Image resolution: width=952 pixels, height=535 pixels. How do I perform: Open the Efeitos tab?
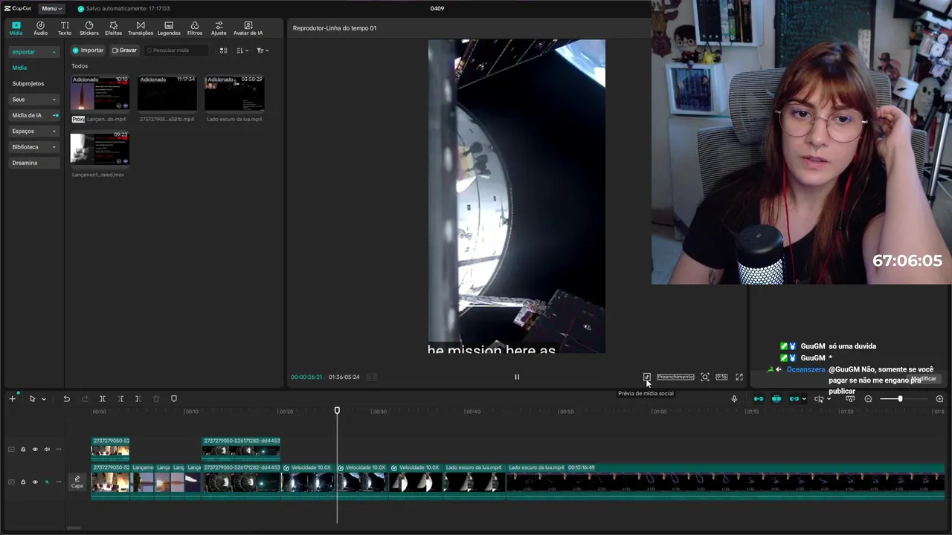pos(113,28)
